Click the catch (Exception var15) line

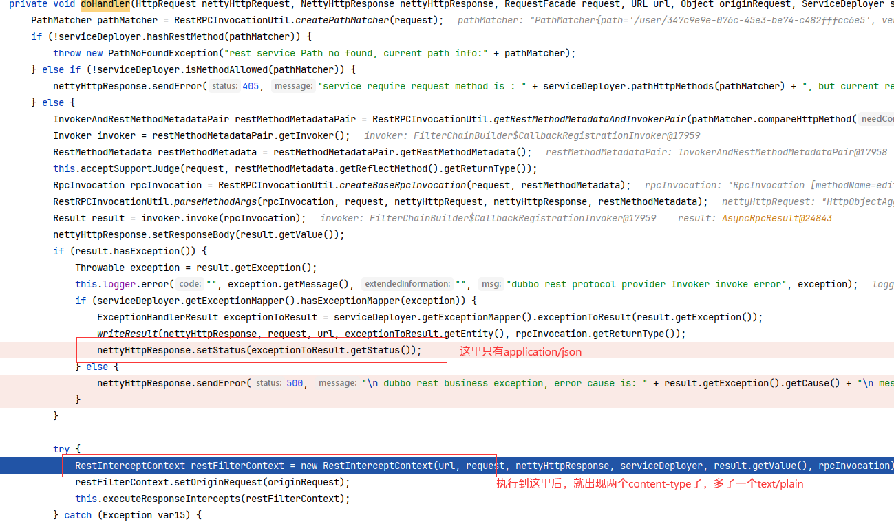pyautogui.click(x=127, y=515)
